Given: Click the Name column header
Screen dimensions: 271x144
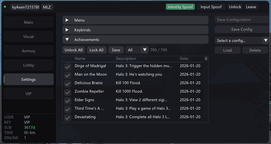Looking at the screenshot, I should [x=80, y=59].
